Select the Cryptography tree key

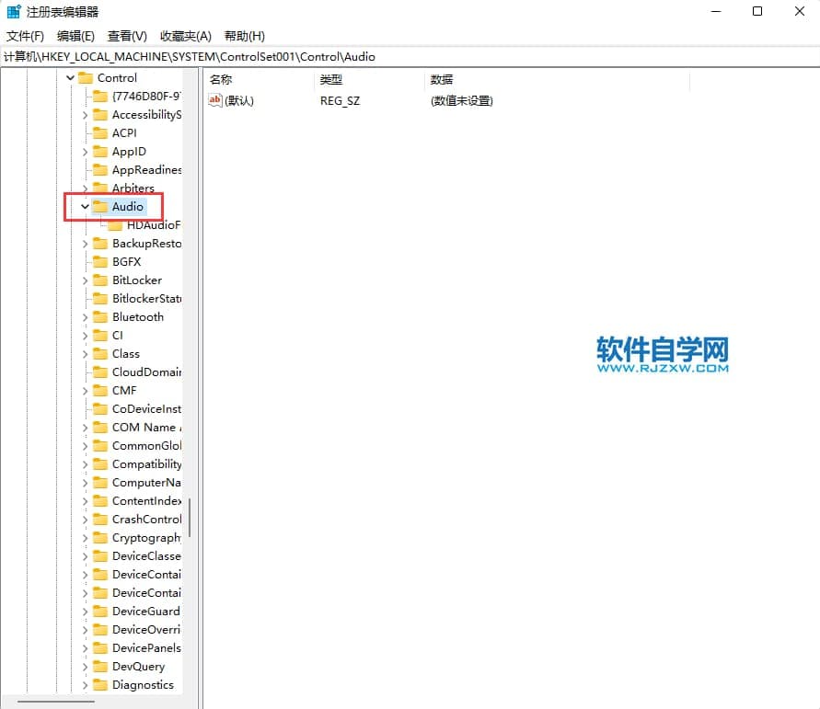tap(146, 538)
